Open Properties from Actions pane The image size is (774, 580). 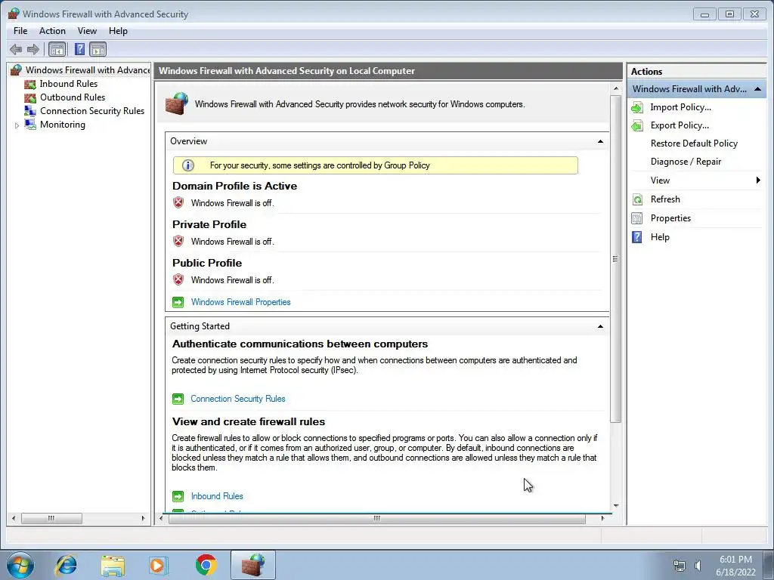[670, 218]
